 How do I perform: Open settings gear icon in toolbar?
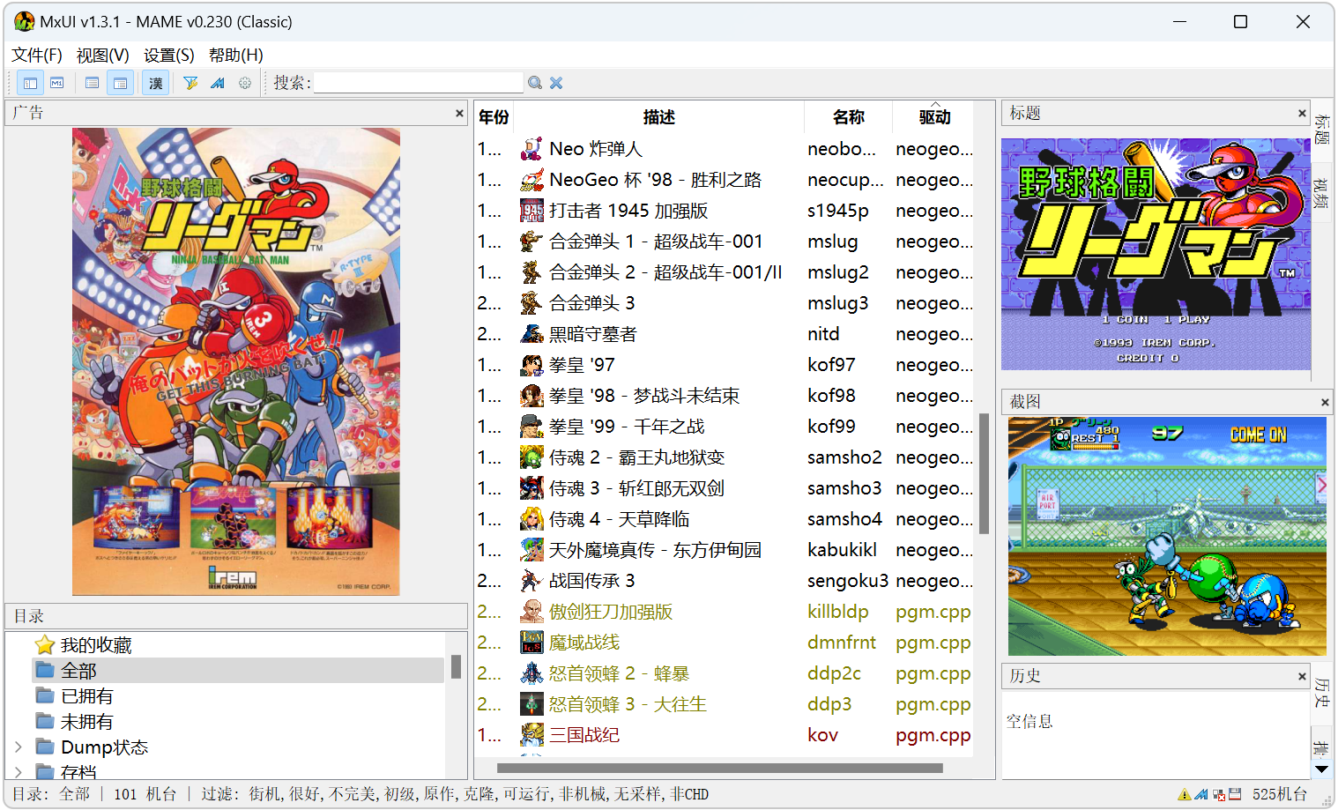(245, 83)
